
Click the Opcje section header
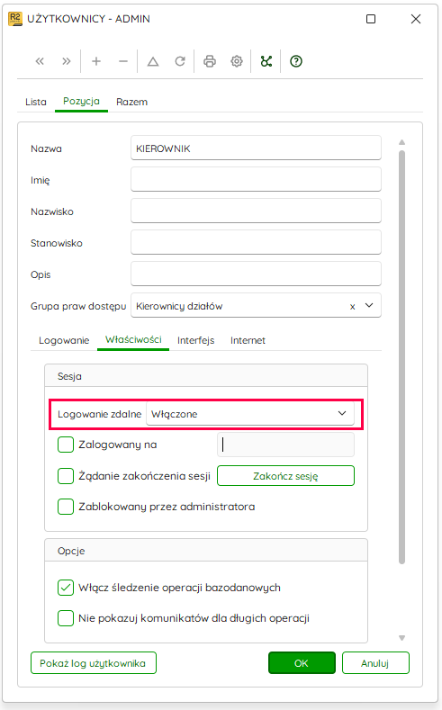pyautogui.click(x=206, y=551)
